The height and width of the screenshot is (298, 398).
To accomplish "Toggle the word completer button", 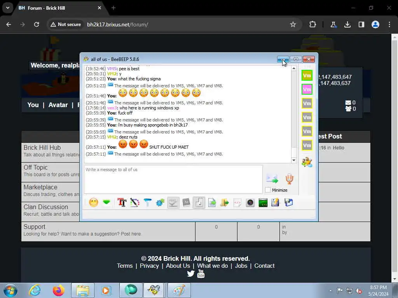I will (186, 203).
